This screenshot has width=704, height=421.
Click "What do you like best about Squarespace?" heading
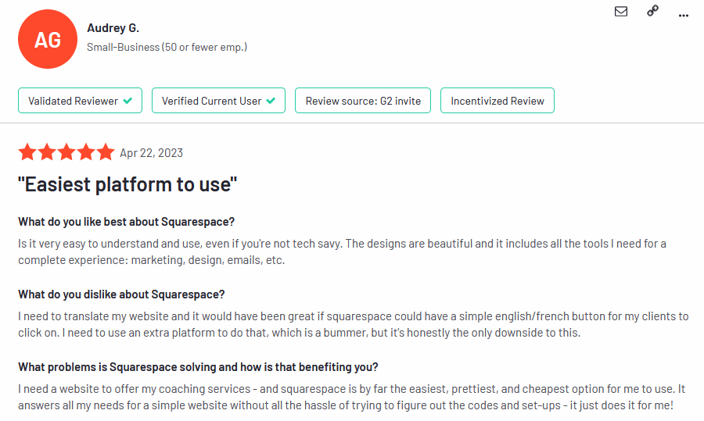pyautogui.click(x=126, y=222)
